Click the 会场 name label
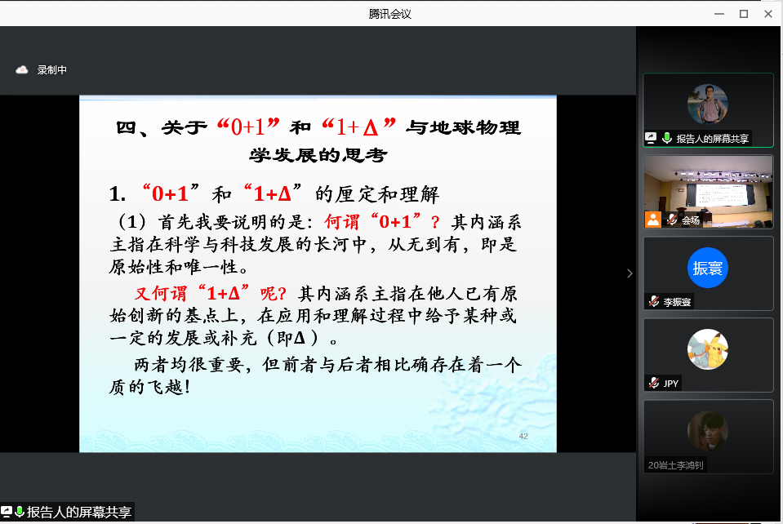 pos(691,220)
